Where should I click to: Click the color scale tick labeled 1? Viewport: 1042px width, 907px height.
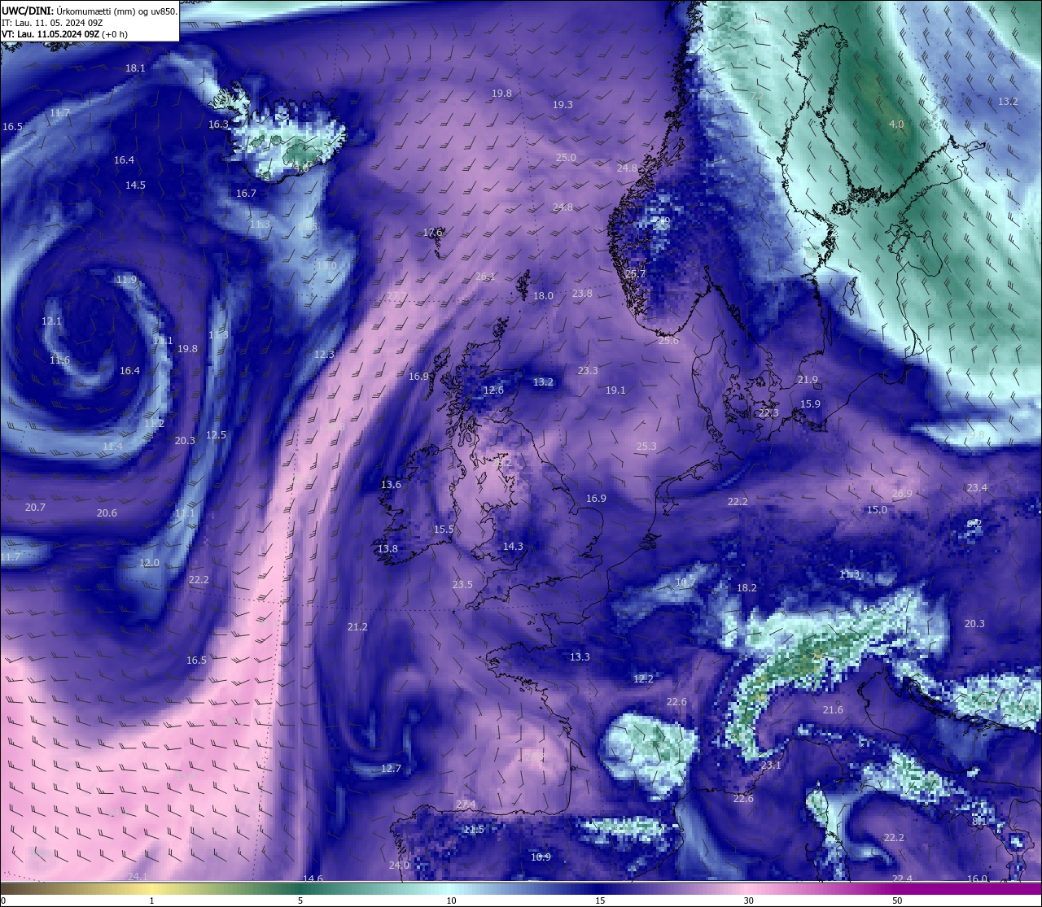tap(151, 900)
